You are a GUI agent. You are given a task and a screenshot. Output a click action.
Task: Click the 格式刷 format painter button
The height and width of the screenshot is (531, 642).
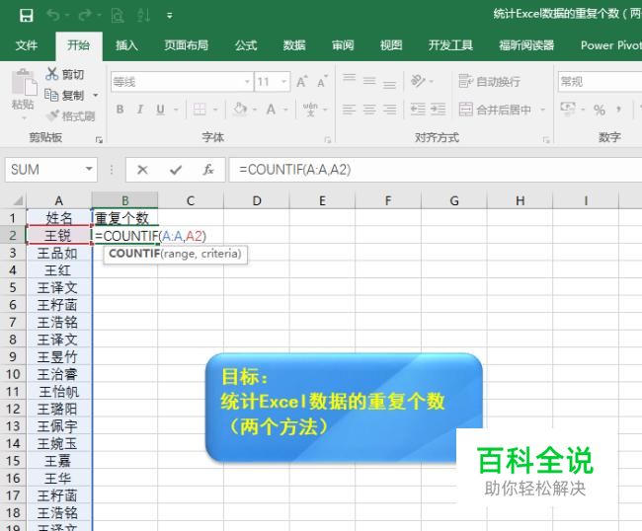72,116
